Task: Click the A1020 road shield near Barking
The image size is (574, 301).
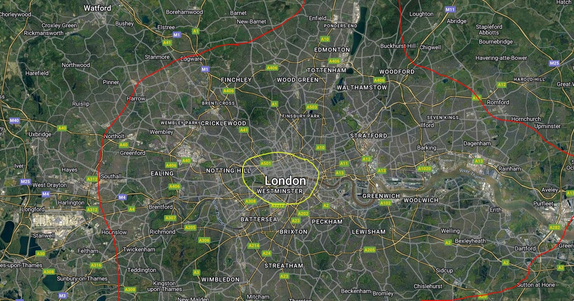Action: coord(424,169)
